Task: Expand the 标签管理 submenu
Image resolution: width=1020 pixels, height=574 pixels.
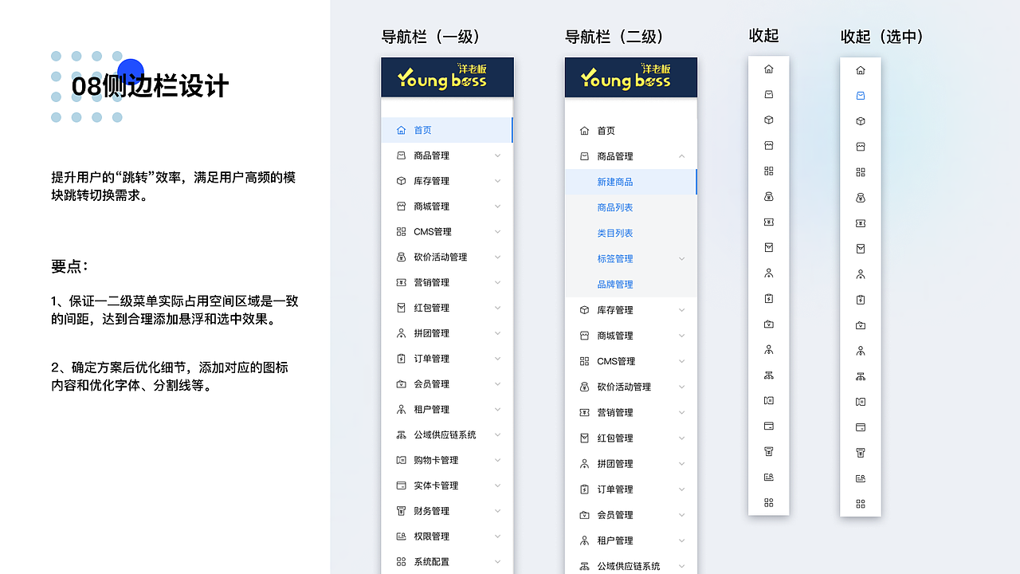Action: point(682,258)
